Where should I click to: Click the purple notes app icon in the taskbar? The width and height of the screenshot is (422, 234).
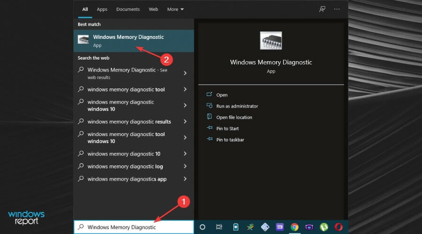coord(279,227)
